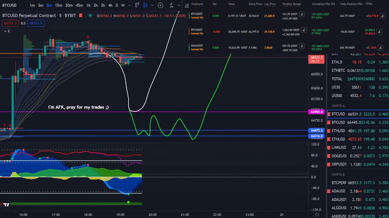Click the TradingView logo at bottom left
389x218 pixels.
click(6, 205)
